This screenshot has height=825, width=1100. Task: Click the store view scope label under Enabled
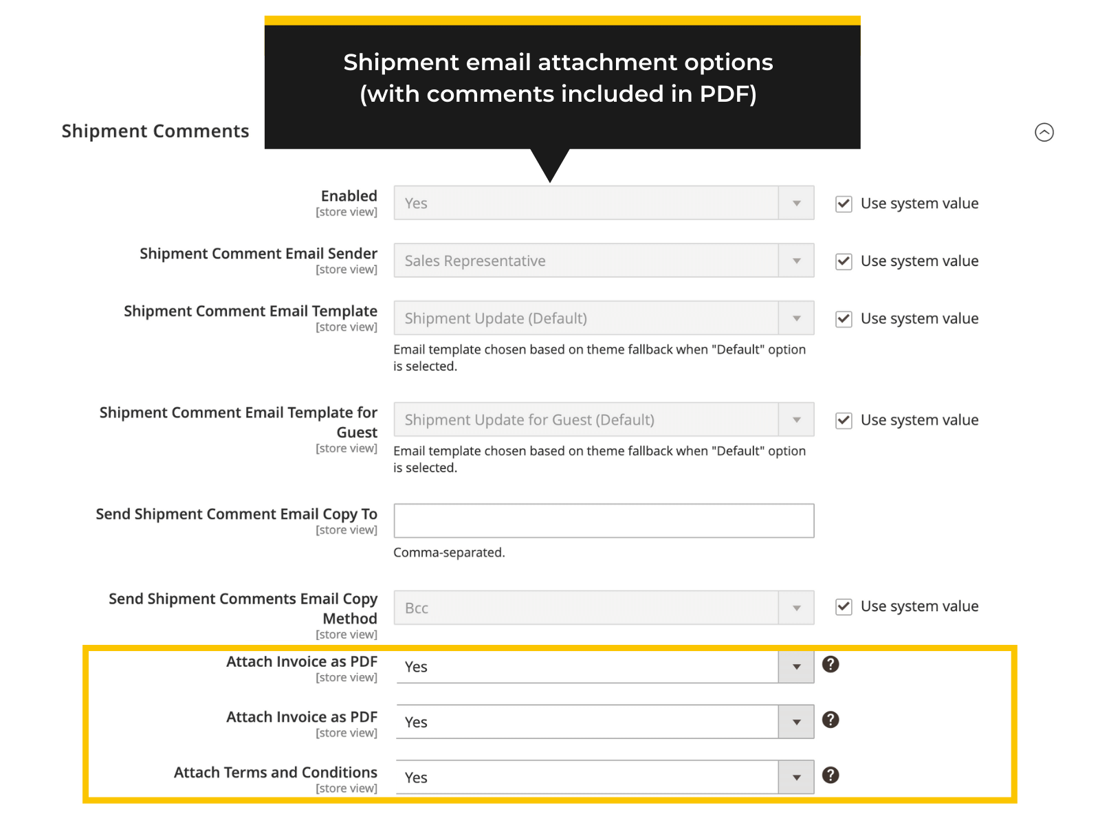coord(346,212)
